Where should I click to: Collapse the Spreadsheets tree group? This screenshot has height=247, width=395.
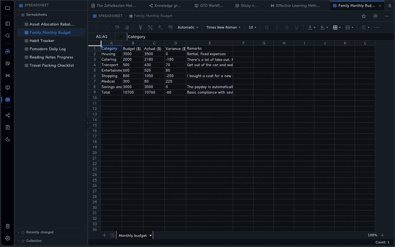pos(18,15)
